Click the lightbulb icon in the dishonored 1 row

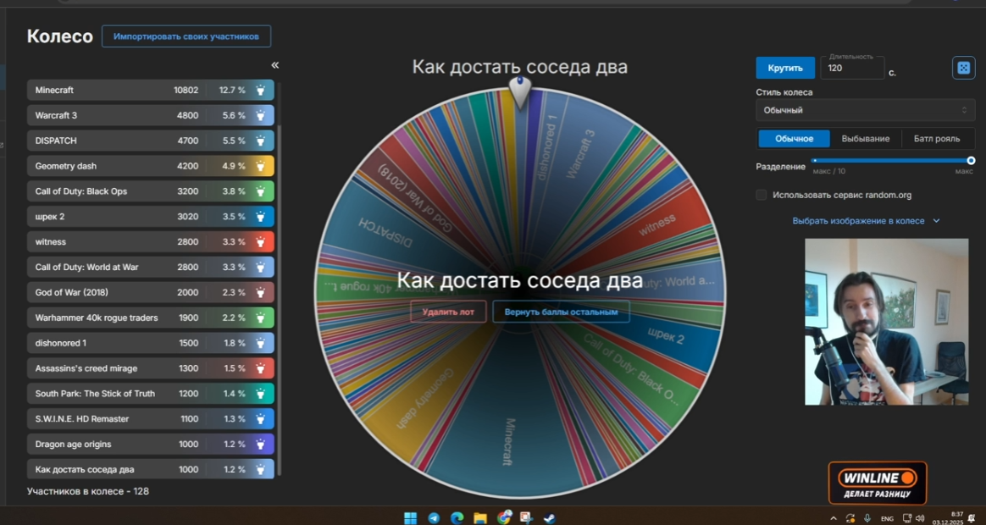click(260, 343)
